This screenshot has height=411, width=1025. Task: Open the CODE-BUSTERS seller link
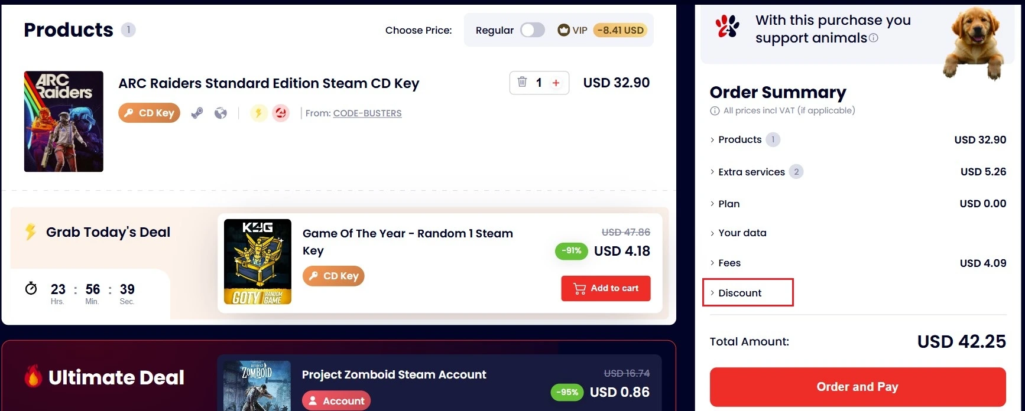(x=367, y=113)
